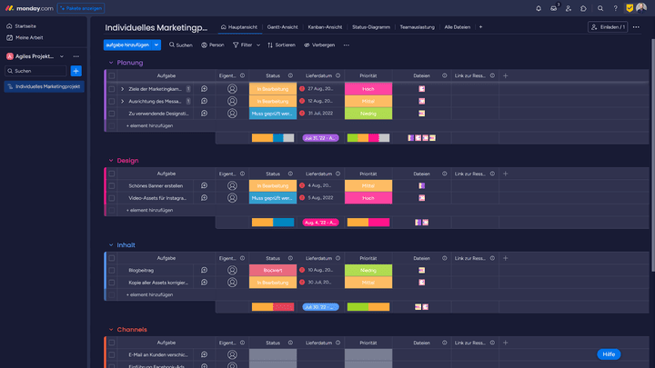Click the Suchen field in left sidebar
This screenshot has height=368, width=655.
[35, 70]
